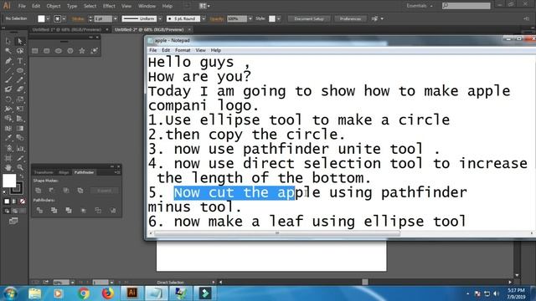Pick the Eraser tool
This screenshot has height=301, width=536.
[x=20, y=89]
